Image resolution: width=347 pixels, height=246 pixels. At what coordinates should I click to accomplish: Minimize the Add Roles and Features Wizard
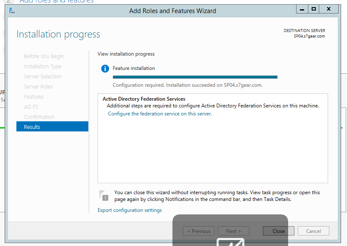tap(302, 9)
